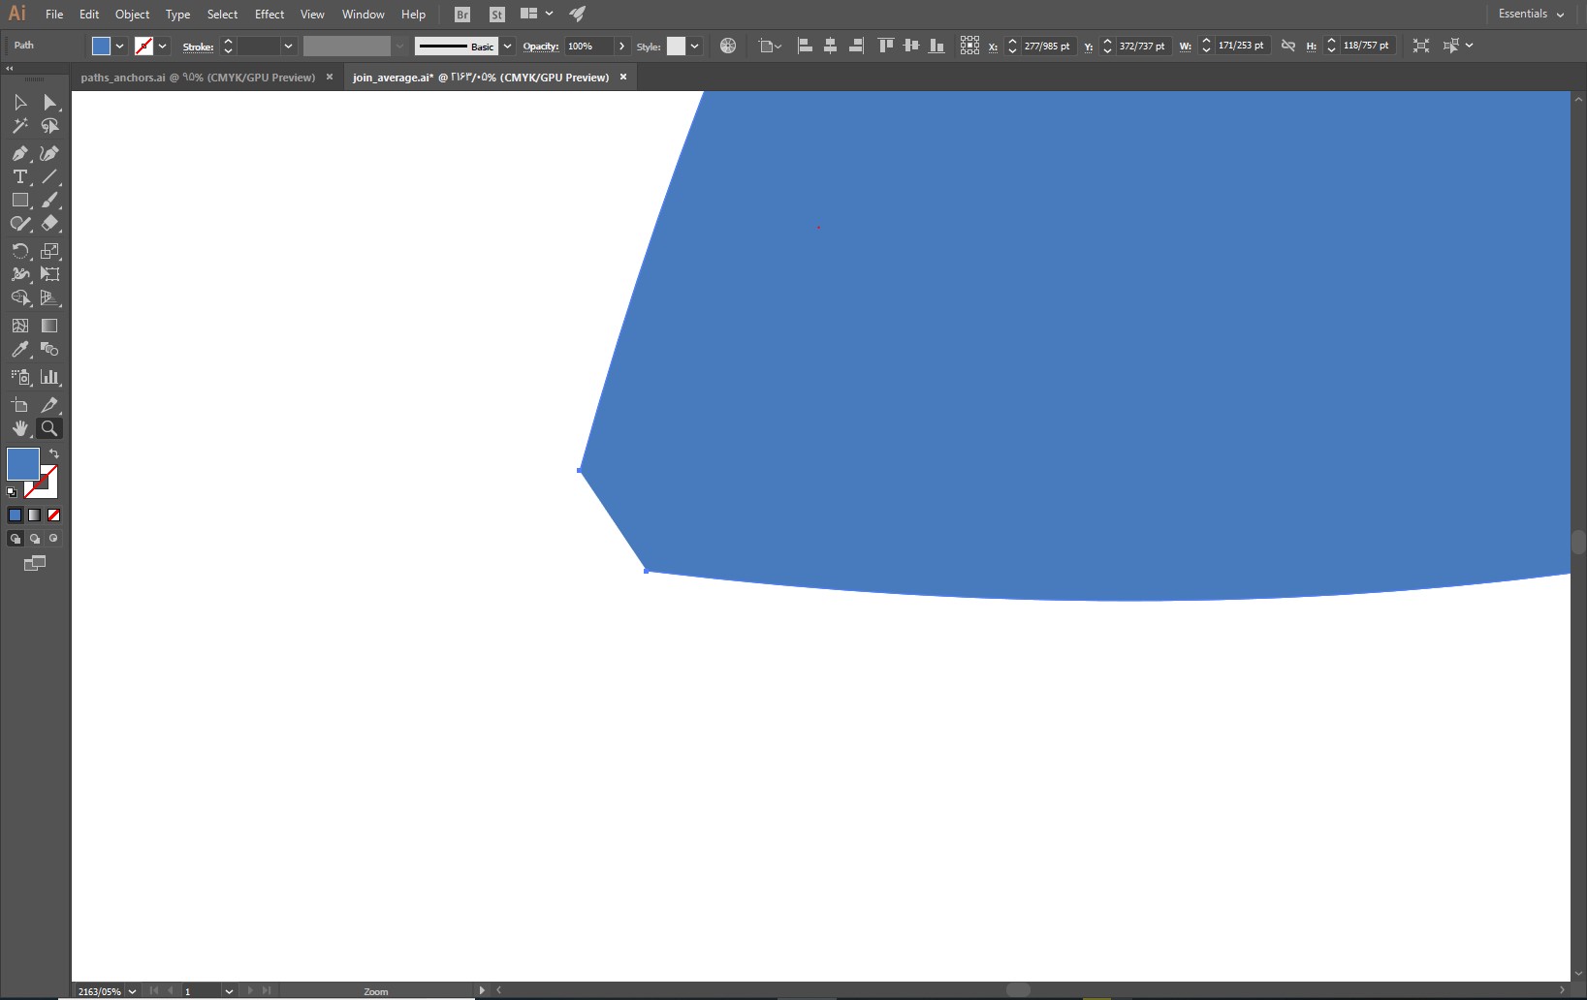1587x1000 pixels.
Task: Click the Adobe Stock St button
Action: pos(497,15)
